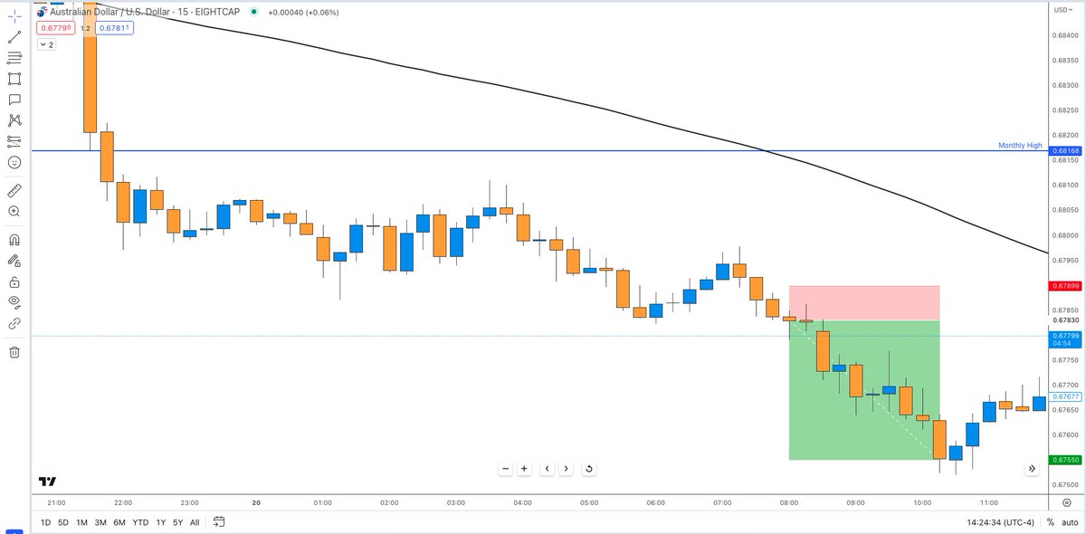Select the ruler measure tool
Screen dimensions: 1086x534
click(x=14, y=190)
